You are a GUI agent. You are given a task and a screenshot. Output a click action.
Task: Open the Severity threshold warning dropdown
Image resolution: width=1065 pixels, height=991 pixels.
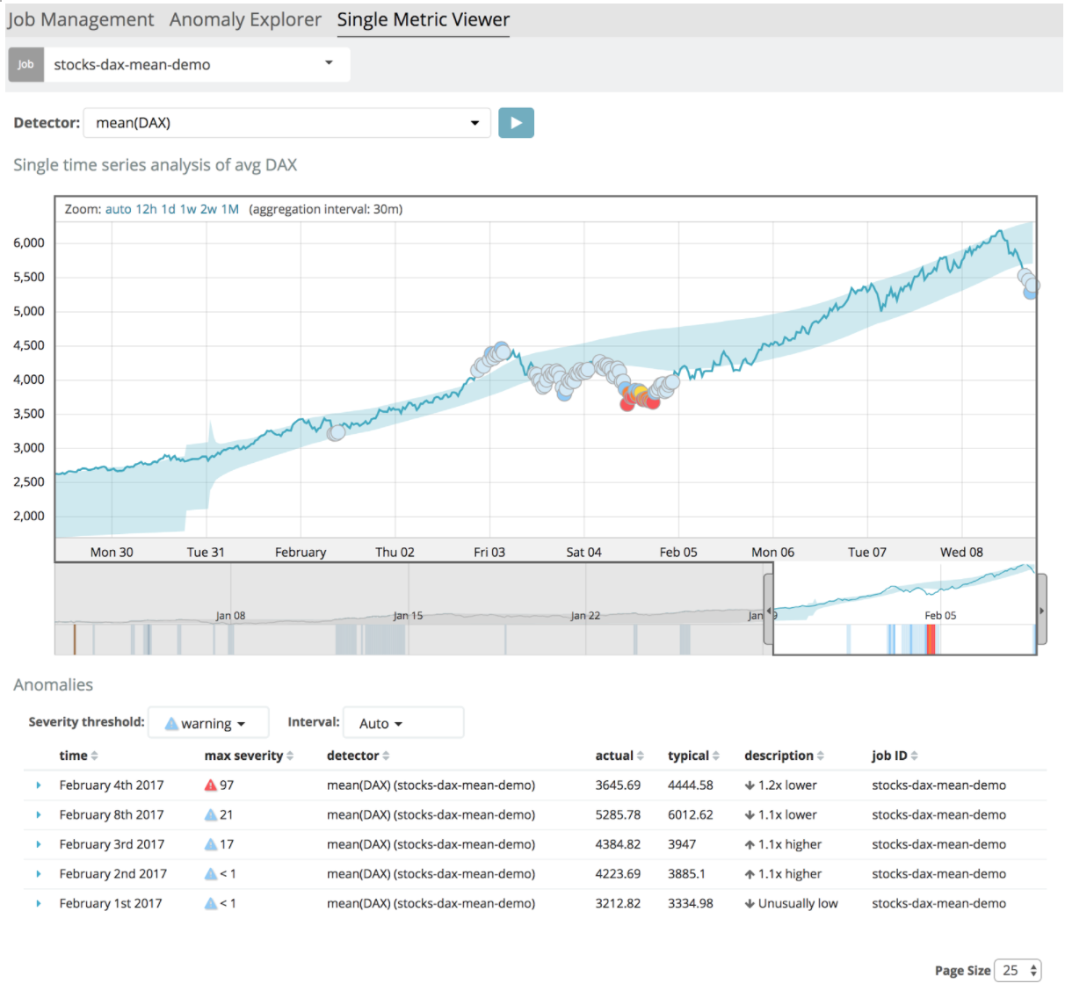[208, 723]
